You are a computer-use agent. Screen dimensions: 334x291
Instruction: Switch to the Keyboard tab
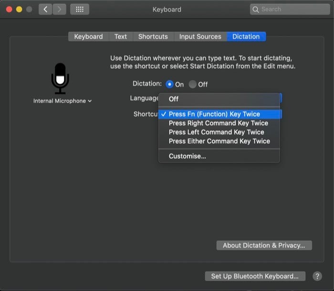click(x=88, y=36)
